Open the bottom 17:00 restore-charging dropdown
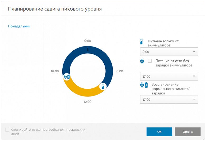206x141 pixels. pos(169,99)
